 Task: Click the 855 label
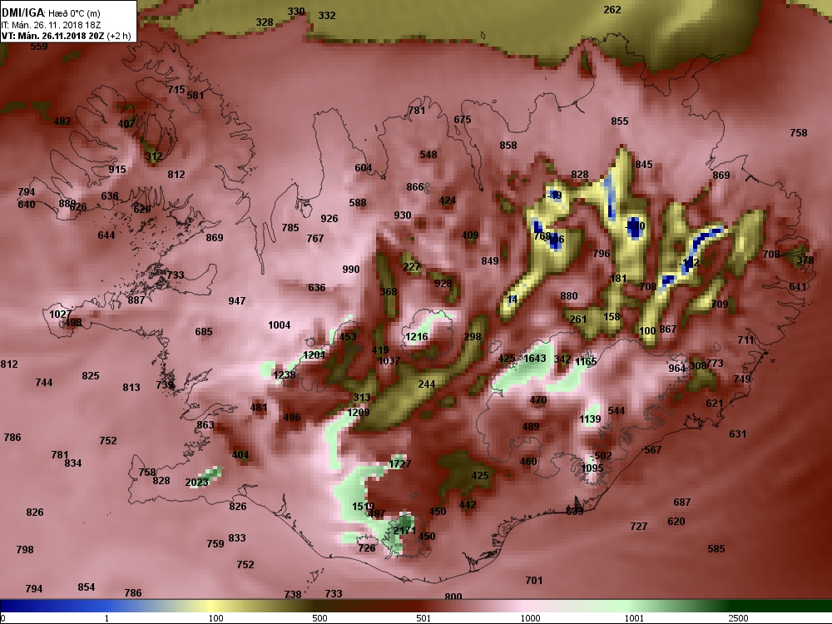(619, 121)
